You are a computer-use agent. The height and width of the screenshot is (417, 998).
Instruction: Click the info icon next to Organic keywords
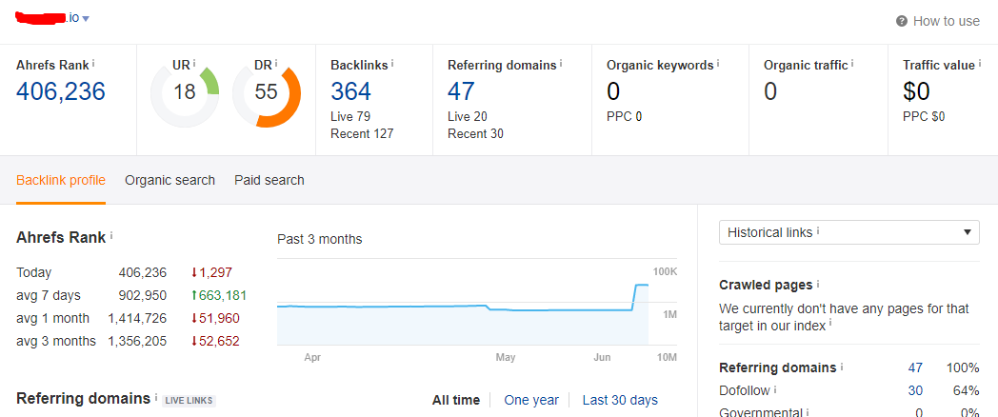pos(718,64)
